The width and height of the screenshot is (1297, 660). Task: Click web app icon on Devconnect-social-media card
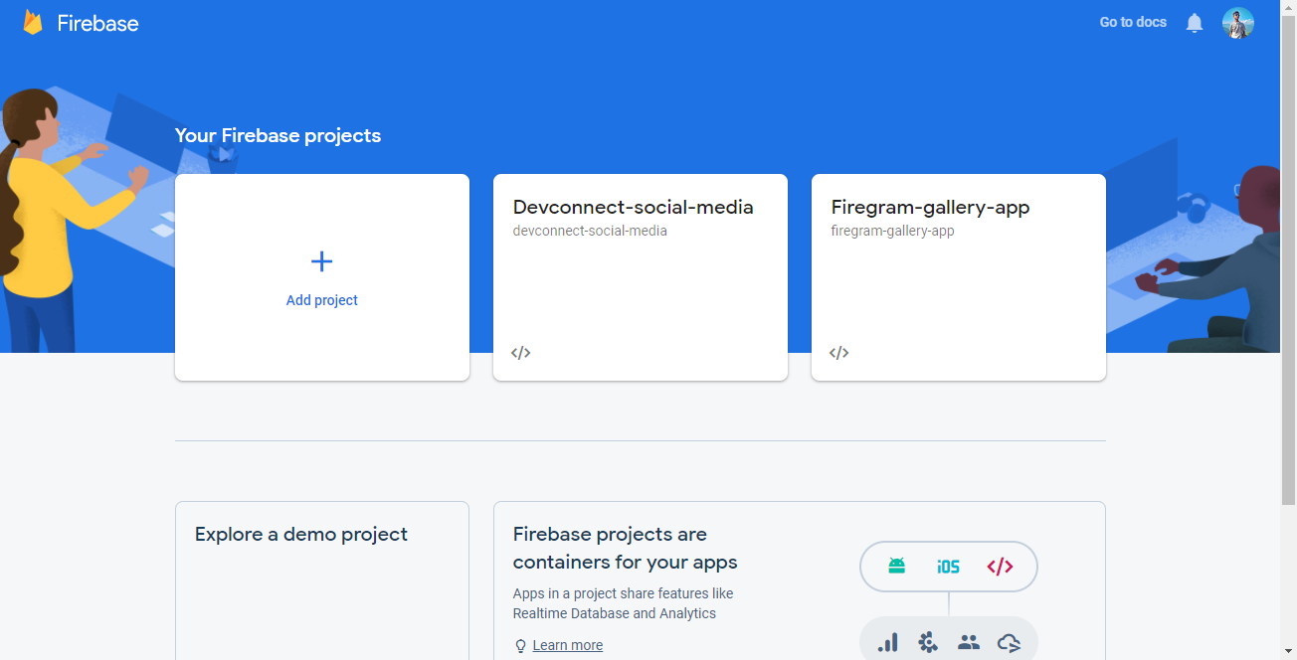point(521,353)
